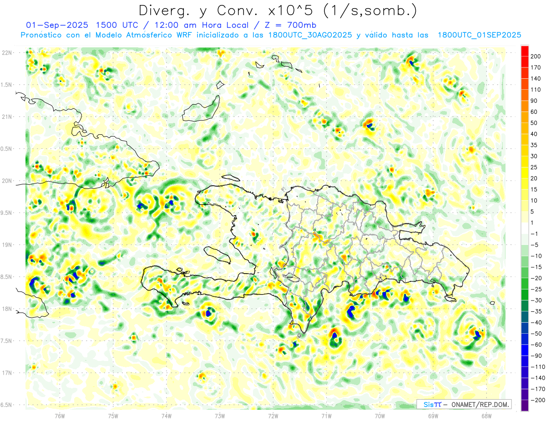Click the "-35" color scale value
This screenshot has width=546, height=422.
pyautogui.click(x=536, y=311)
